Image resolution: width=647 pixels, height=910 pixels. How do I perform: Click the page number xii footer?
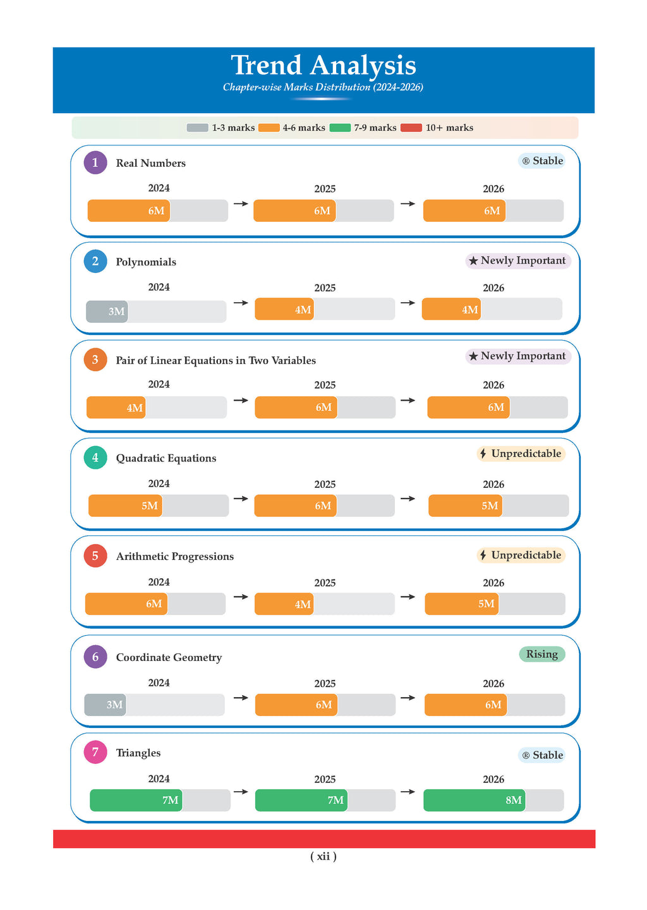323,856
